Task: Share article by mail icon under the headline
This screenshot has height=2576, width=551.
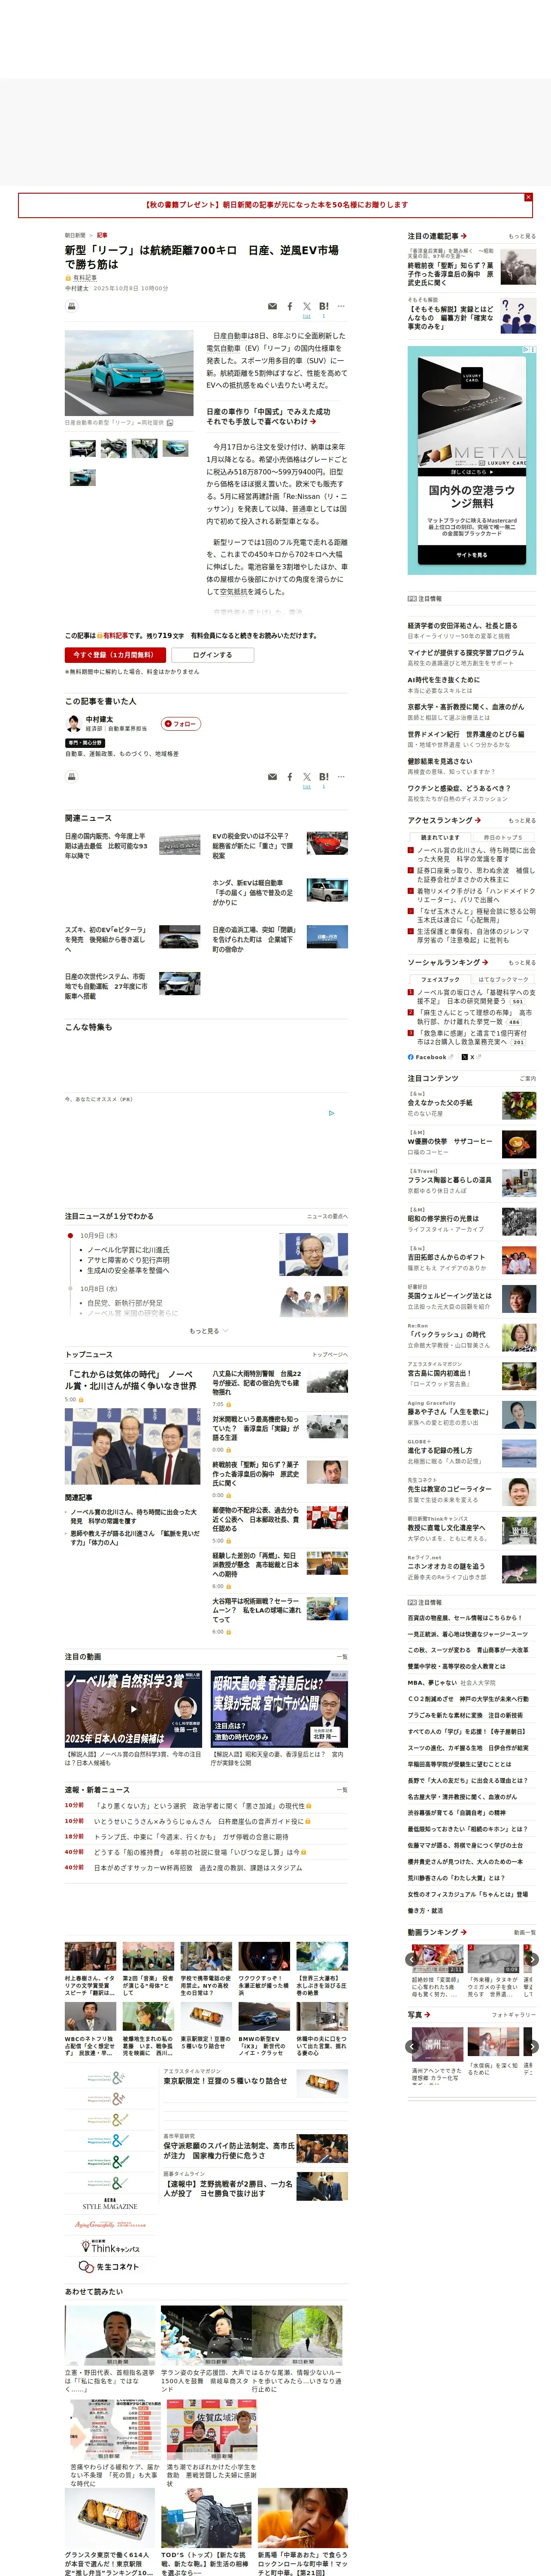Action: [272, 307]
